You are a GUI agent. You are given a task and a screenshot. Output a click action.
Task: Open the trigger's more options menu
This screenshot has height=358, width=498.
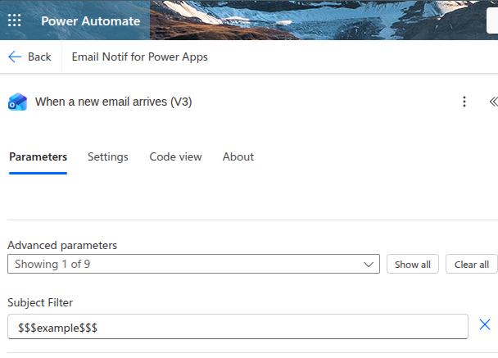coord(464,102)
